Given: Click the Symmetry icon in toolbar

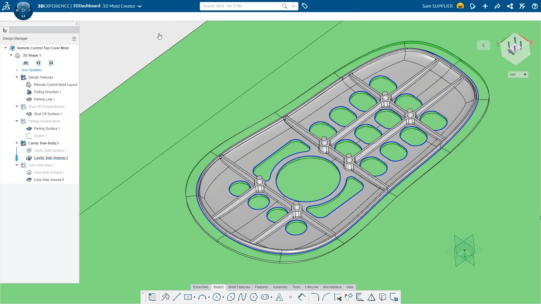Looking at the screenshot, I should pos(371,297).
